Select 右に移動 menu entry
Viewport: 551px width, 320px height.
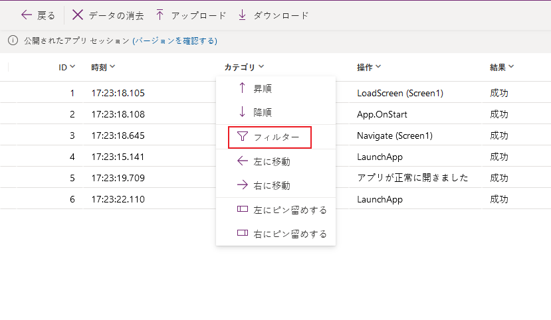click(x=276, y=186)
